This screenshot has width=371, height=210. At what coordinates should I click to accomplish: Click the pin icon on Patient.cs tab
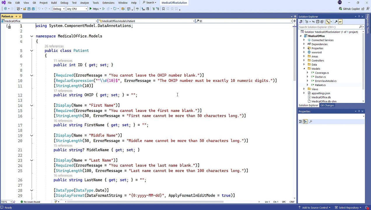click(x=16, y=16)
